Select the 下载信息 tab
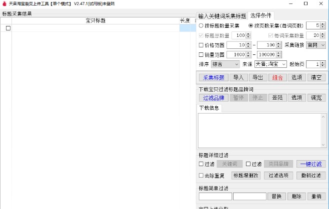329x209 pixels. [209, 108]
